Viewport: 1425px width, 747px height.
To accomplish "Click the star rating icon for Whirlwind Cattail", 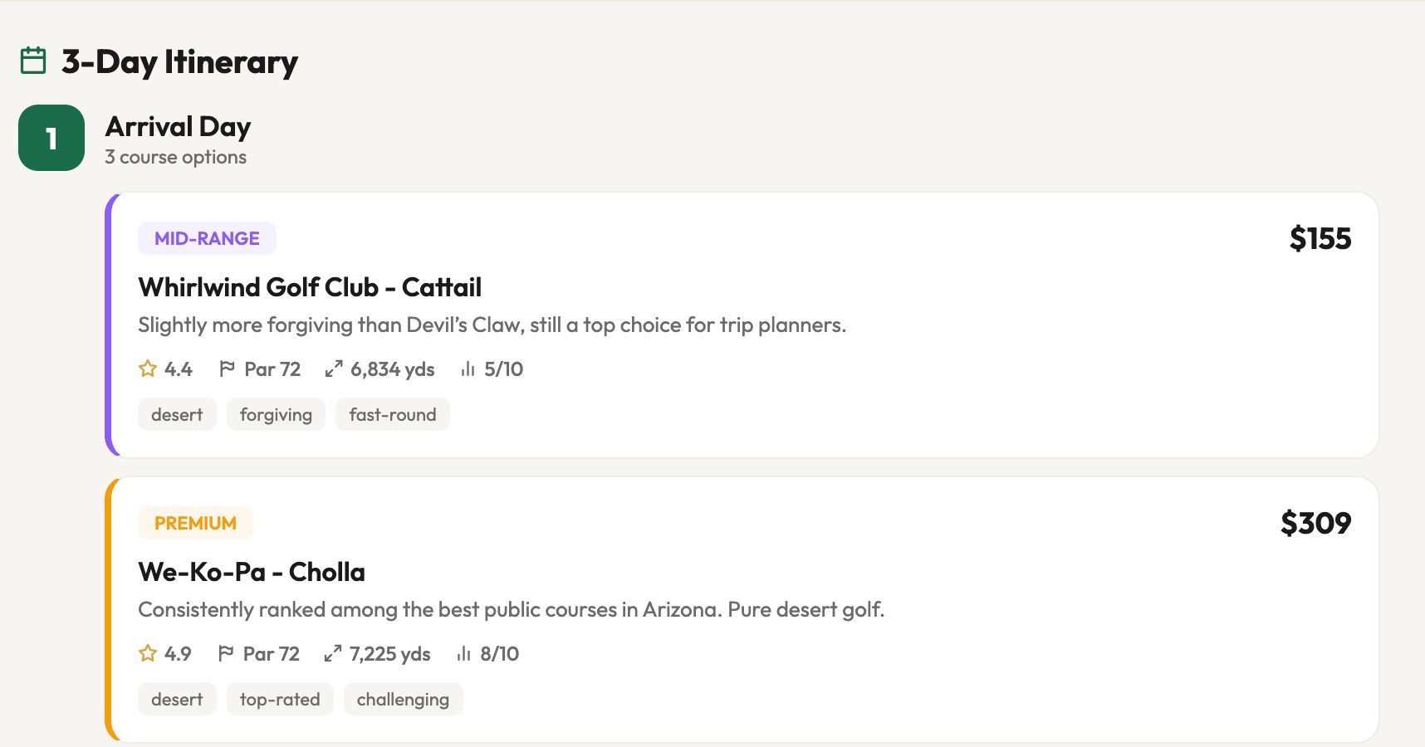I will click(148, 369).
